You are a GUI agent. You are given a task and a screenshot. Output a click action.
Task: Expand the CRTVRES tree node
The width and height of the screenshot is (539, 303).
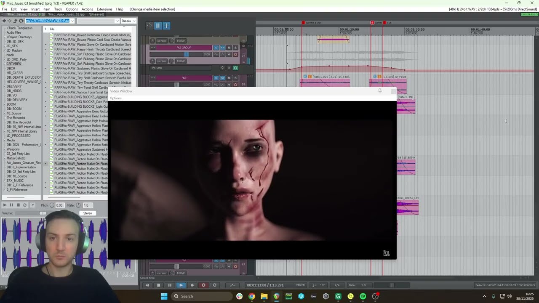tap(5, 64)
